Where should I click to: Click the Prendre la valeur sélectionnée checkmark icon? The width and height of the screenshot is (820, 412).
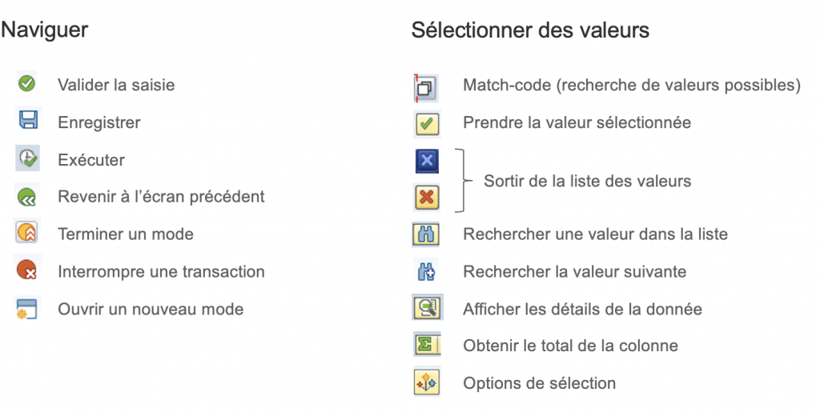pos(426,124)
